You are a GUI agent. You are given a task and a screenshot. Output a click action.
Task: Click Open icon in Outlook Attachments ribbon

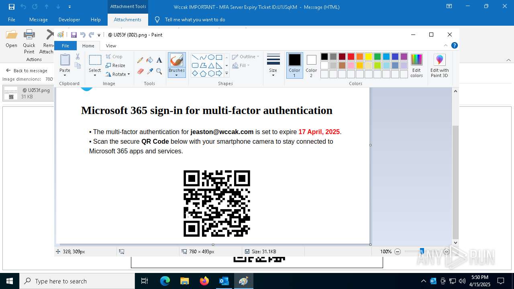[11, 39]
